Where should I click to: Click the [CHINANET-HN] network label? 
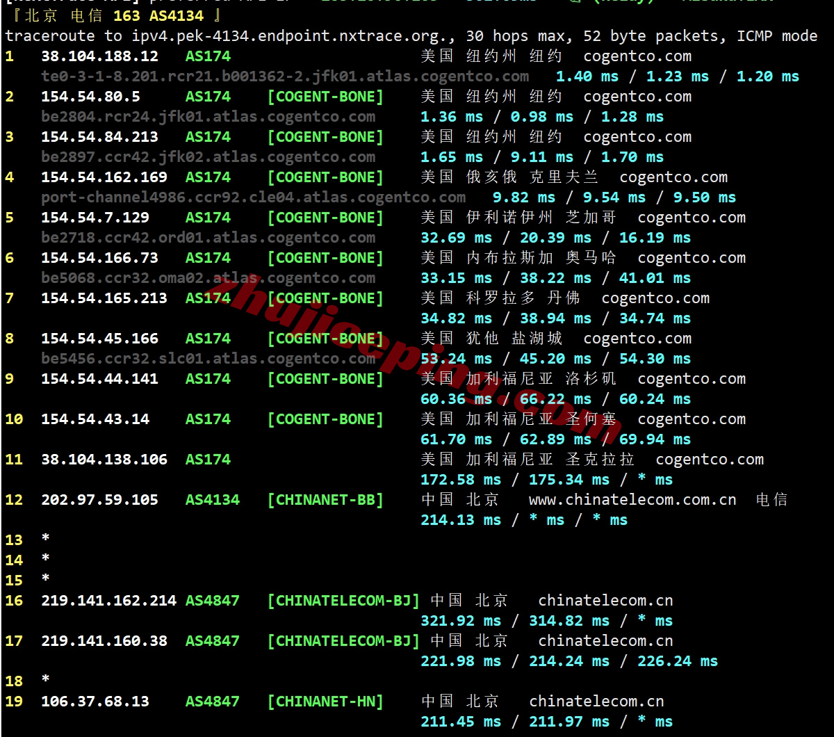pyautogui.click(x=325, y=702)
